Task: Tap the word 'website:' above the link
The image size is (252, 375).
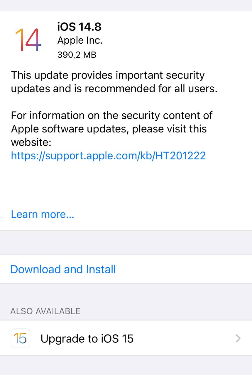Action: (x=31, y=142)
